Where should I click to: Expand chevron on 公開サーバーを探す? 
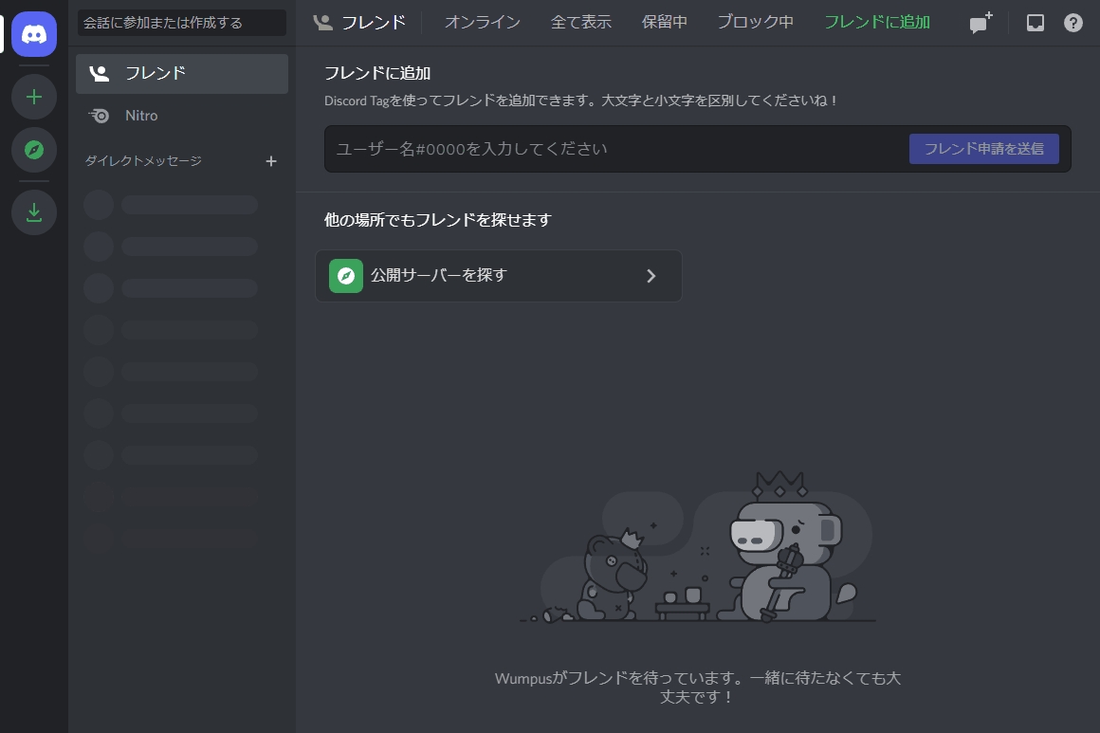point(651,276)
